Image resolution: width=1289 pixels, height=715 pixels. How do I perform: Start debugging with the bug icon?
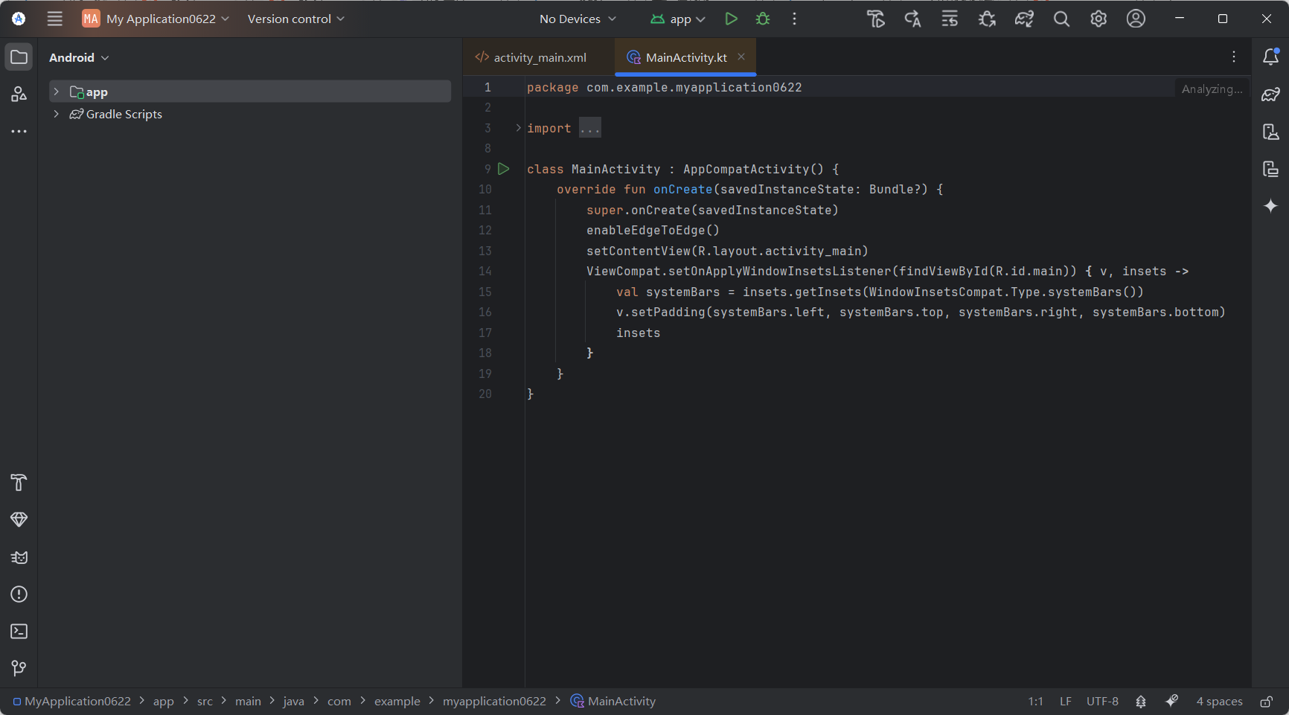(x=762, y=19)
